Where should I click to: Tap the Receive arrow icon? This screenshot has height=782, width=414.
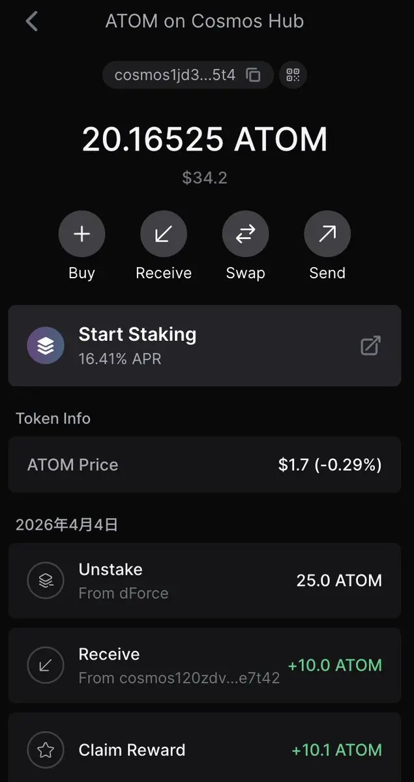[x=164, y=235]
